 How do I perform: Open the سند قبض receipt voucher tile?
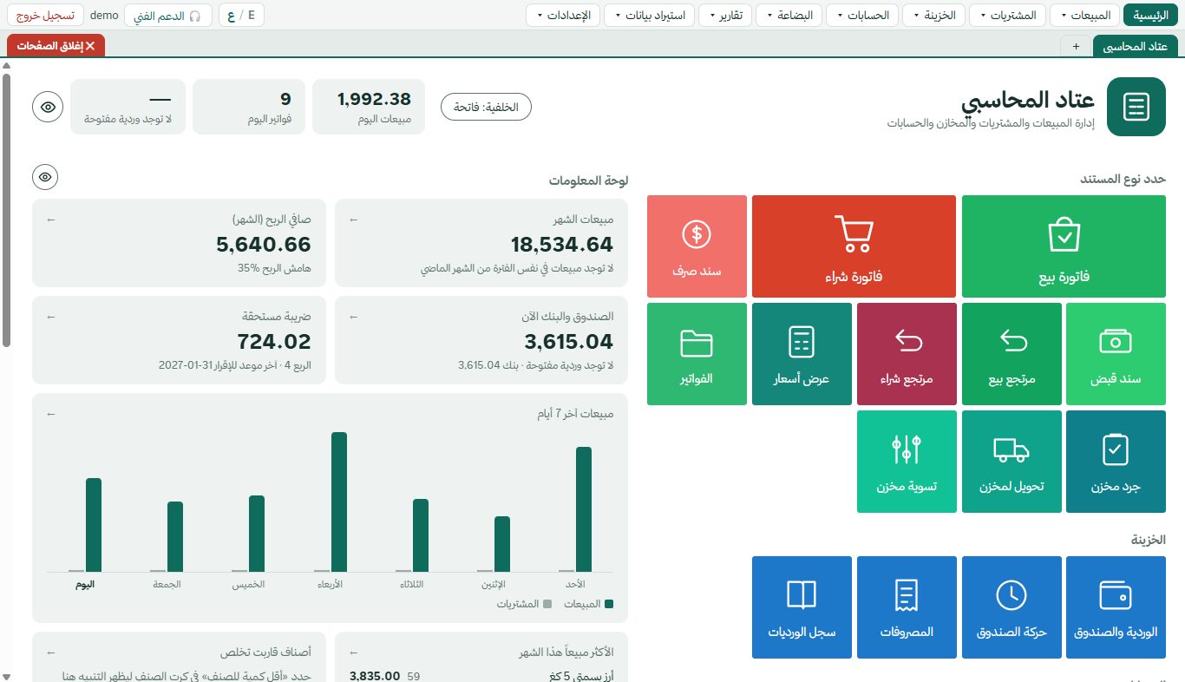click(1116, 354)
